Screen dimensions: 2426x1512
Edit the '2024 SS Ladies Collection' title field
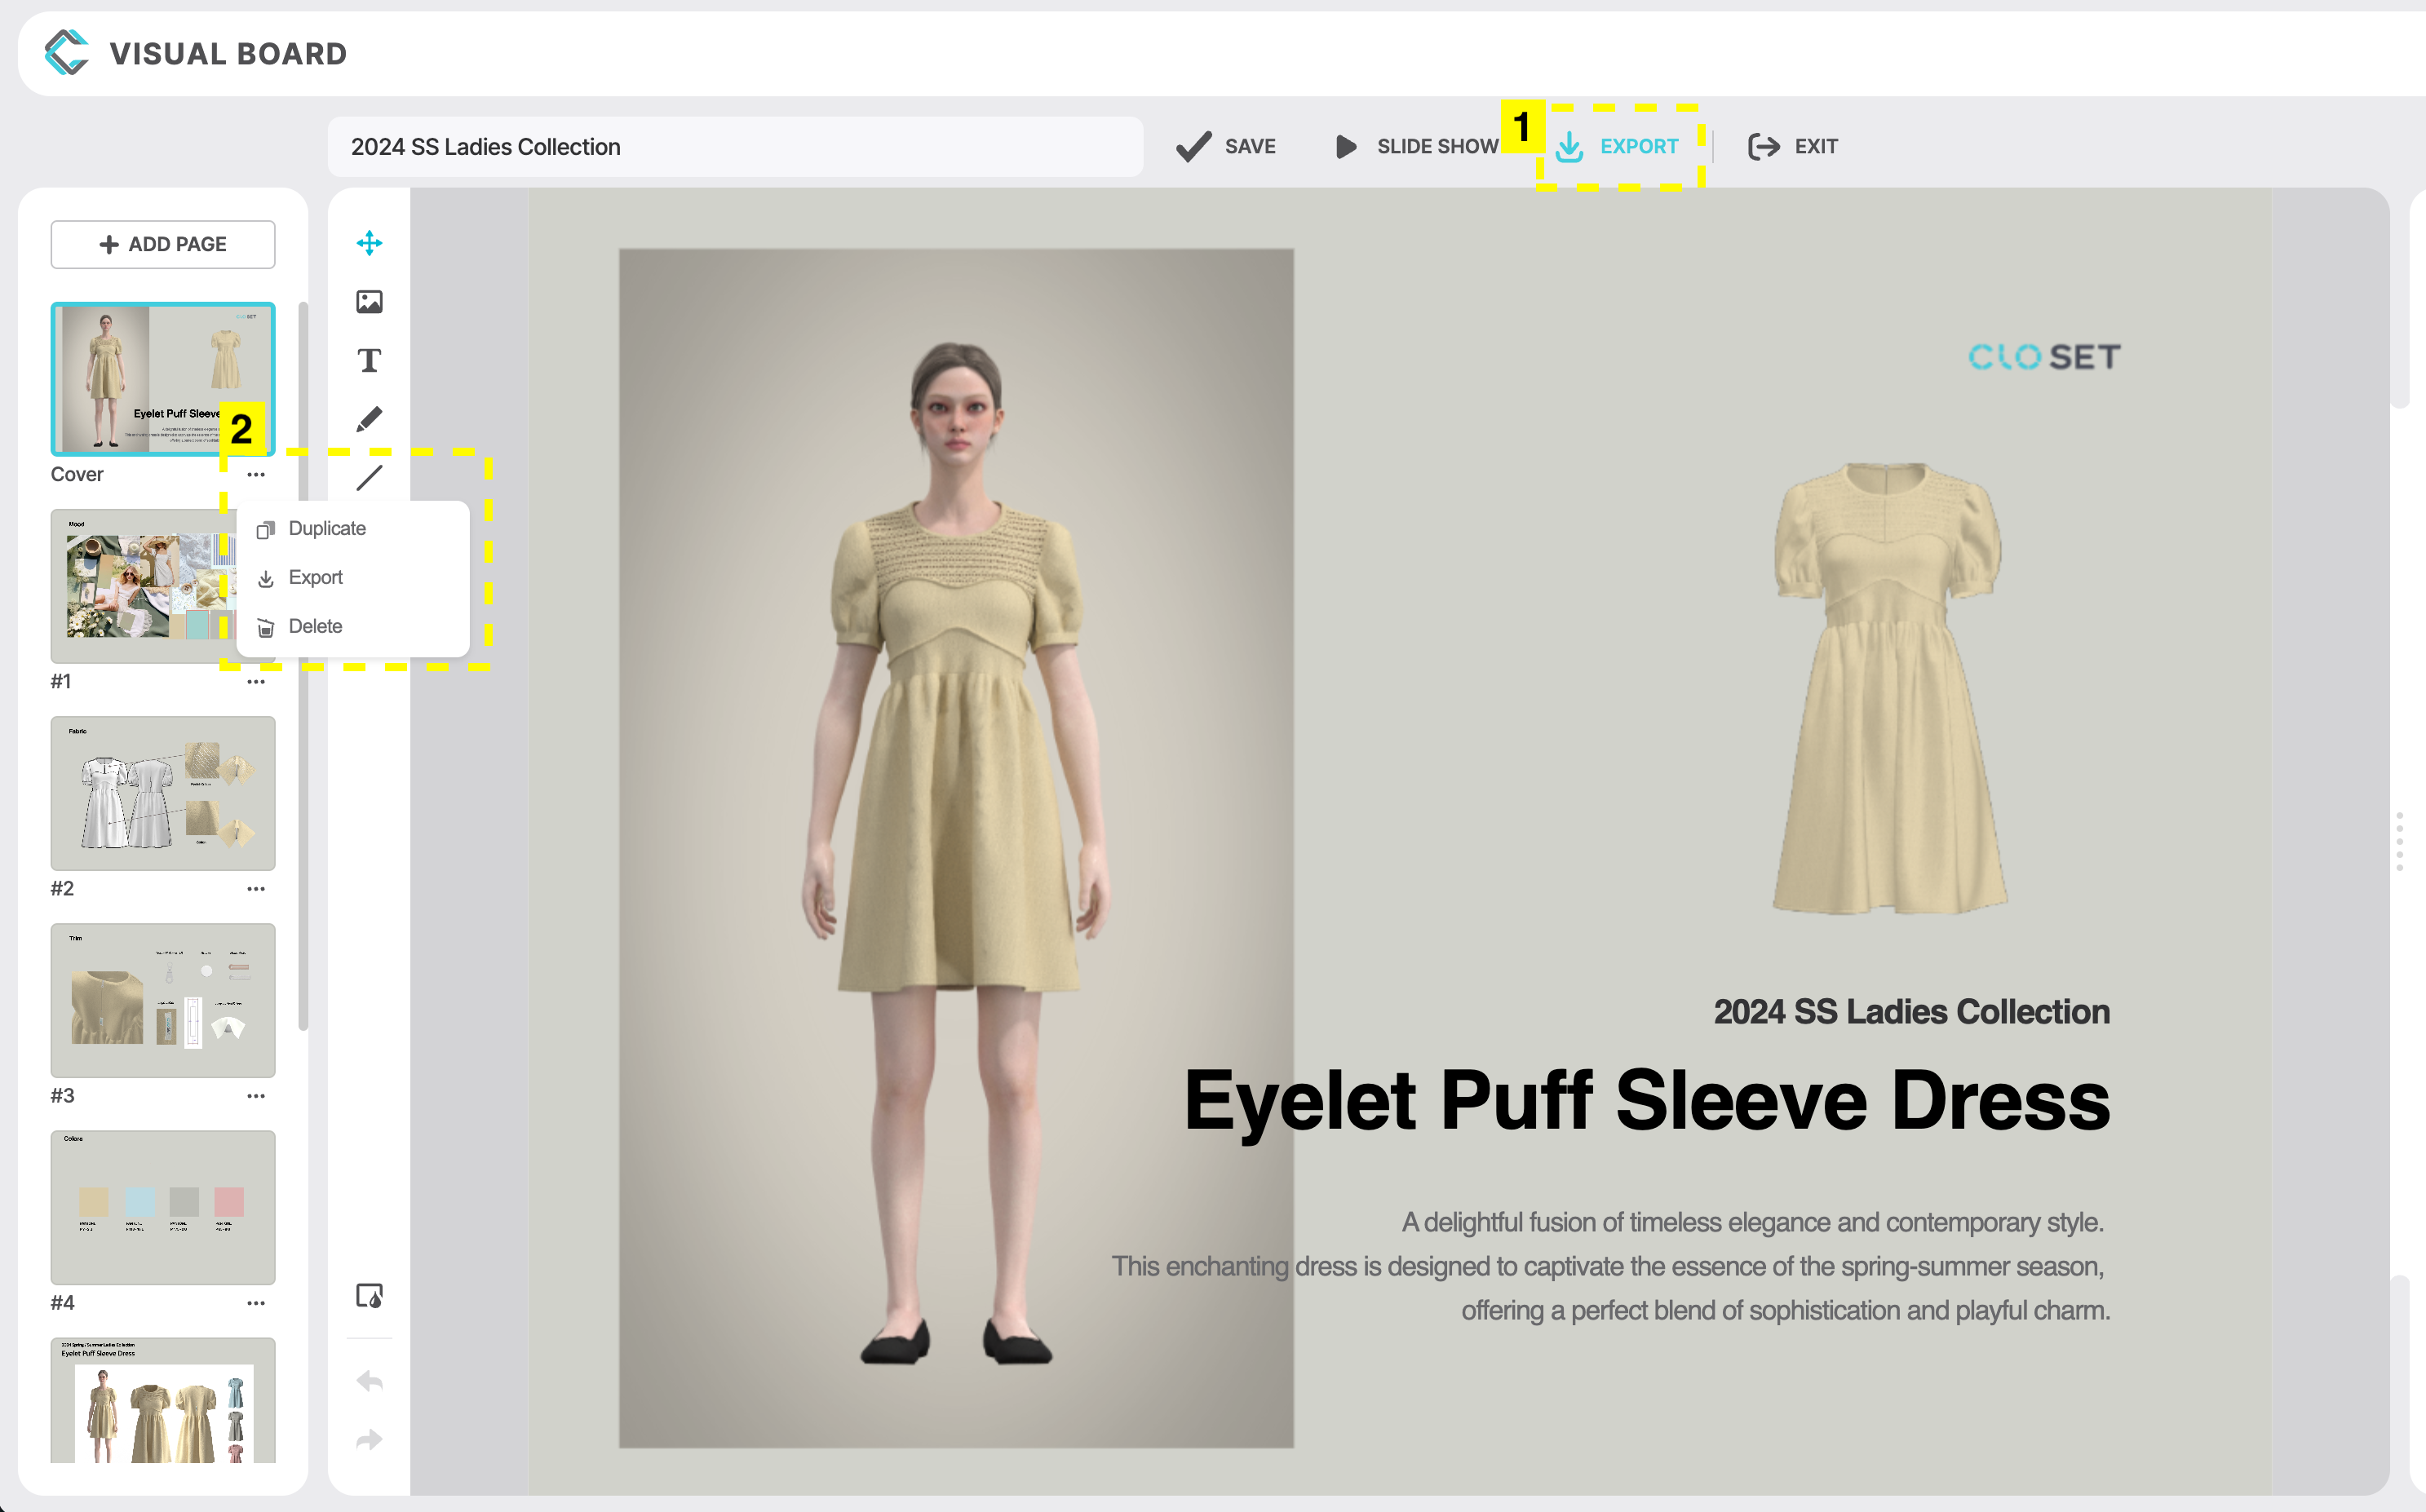735,146
